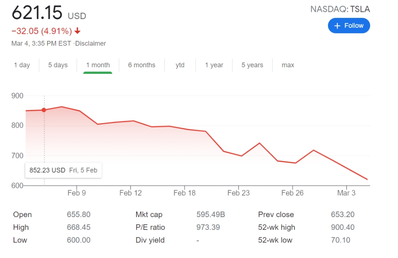Click the NASDAQ: TSLA ticker label
398x258 pixels.
[340, 9]
